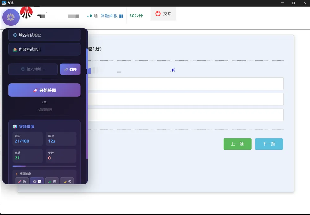The height and width of the screenshot is (215, 310).
Task: Click the red power icon beside 交卷
Action: [158, 14]
